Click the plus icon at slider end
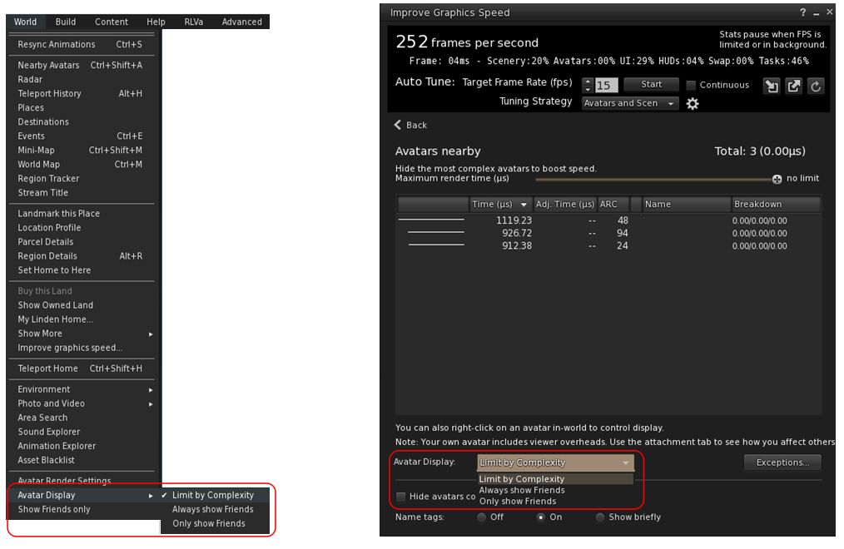Viewport: 844px width, 549px height. pos(777,179)
